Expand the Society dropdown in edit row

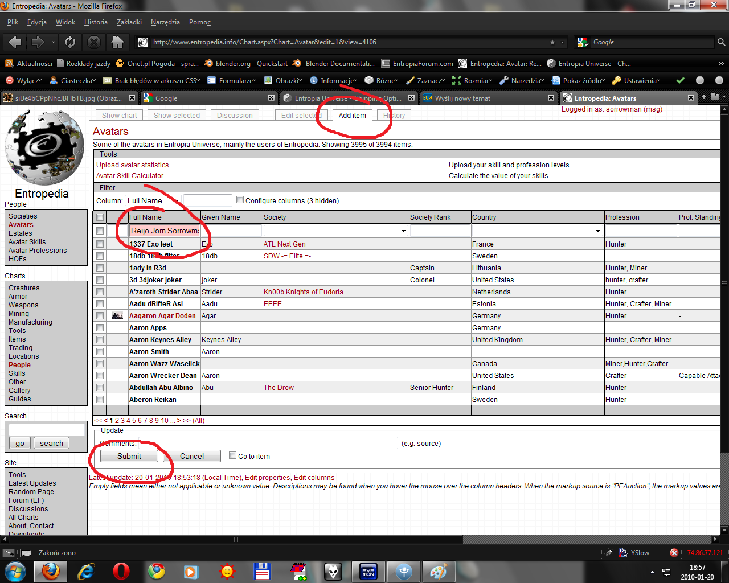pyautogui.click(x=403, y=231)
